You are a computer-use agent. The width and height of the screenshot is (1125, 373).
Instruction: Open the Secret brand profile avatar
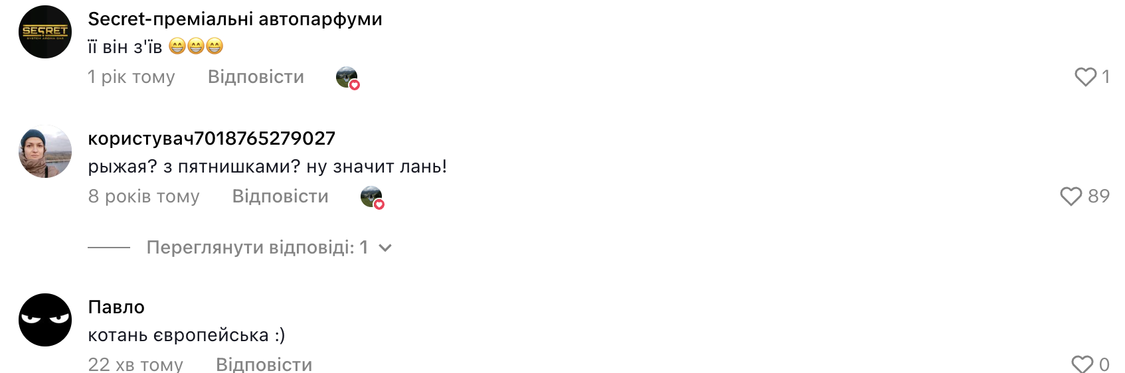click(45, 32)
